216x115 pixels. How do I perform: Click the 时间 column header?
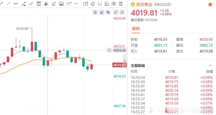(134, 72)
